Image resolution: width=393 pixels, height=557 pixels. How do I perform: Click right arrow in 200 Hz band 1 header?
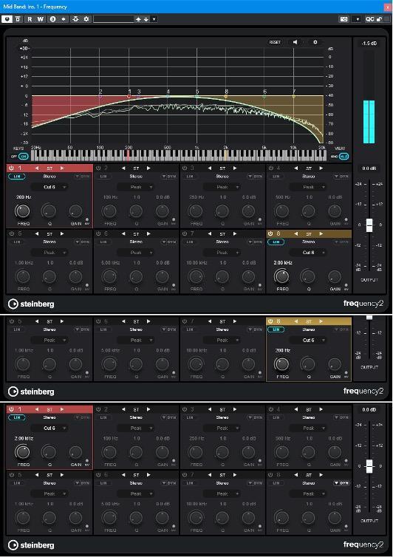coord(62,168)
